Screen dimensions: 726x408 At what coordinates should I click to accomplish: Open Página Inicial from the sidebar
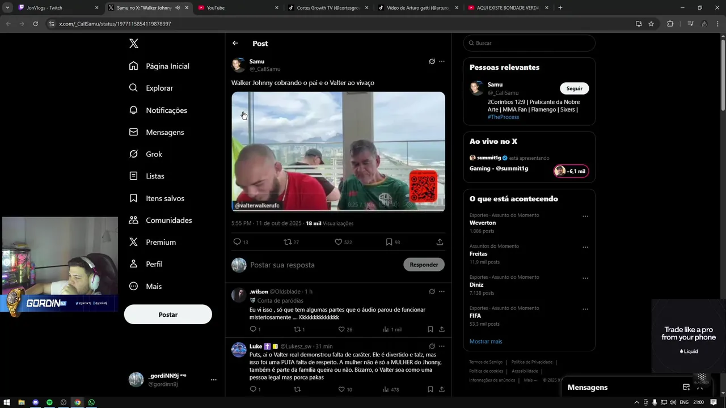pyautogui.click(x=159, y=66)
